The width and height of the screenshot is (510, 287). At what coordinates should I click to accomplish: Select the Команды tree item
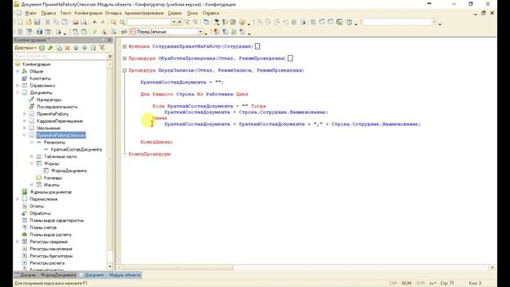[x=53, y=178]
